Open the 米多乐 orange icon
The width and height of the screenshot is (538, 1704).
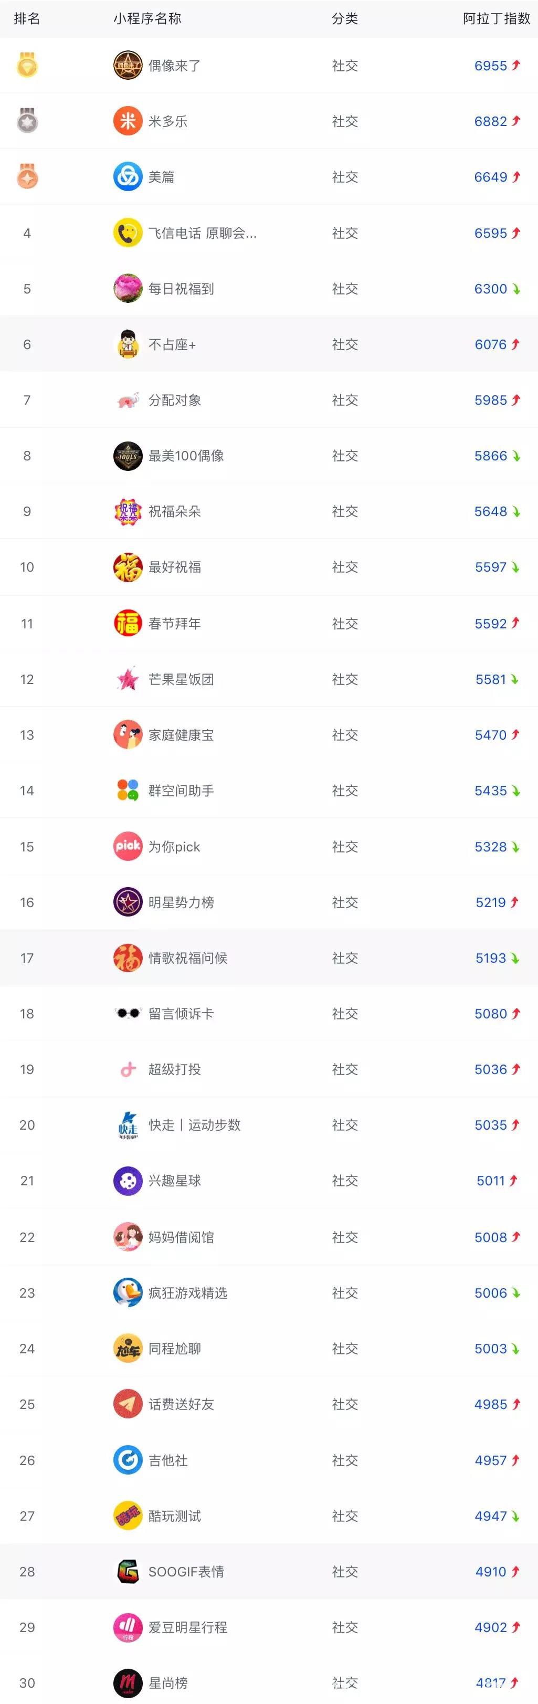pos(128,121)
